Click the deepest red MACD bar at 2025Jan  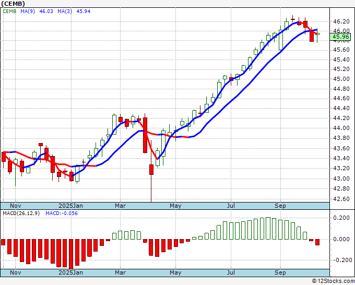(71, 254)
